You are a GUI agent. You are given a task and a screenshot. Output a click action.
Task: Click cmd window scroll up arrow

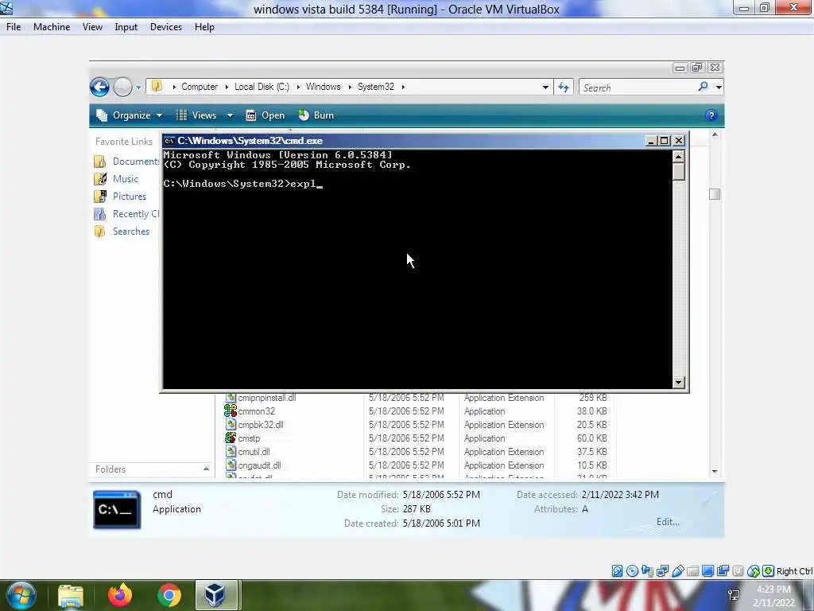(x=679, y=157)
